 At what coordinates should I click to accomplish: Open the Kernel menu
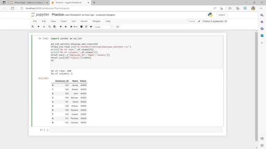coord(84,21)
